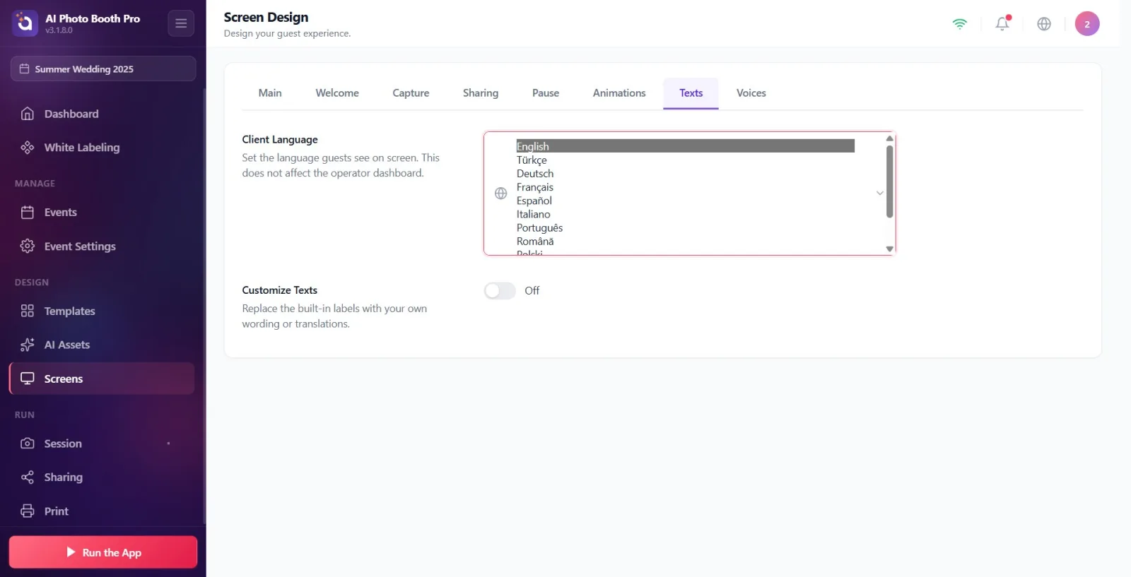Open AI Assets page
1131x577 pixels.
pos(102,345)
